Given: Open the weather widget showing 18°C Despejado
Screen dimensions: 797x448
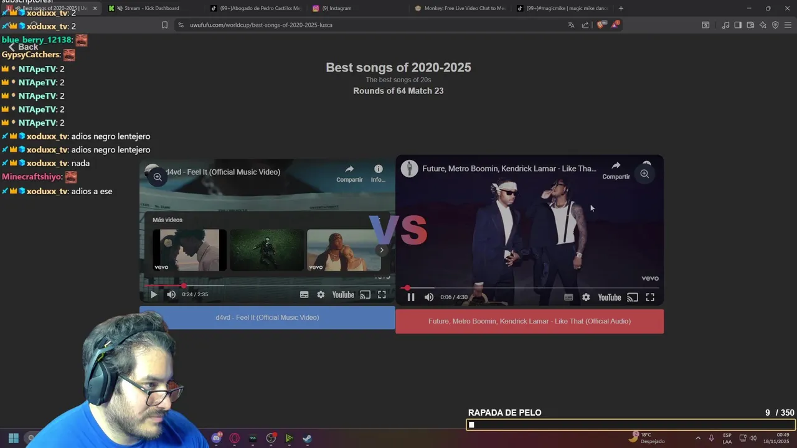Looking at the screenshot, I should point(647,438).
